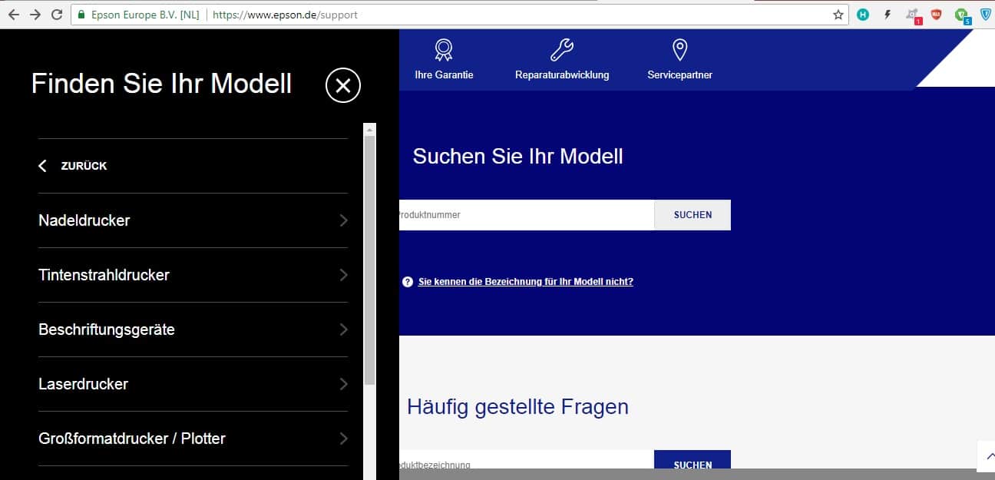Viewport: 995px width, 480px height.
Task: Click the Reparaturabwicklung label
Action: point(562,75)
